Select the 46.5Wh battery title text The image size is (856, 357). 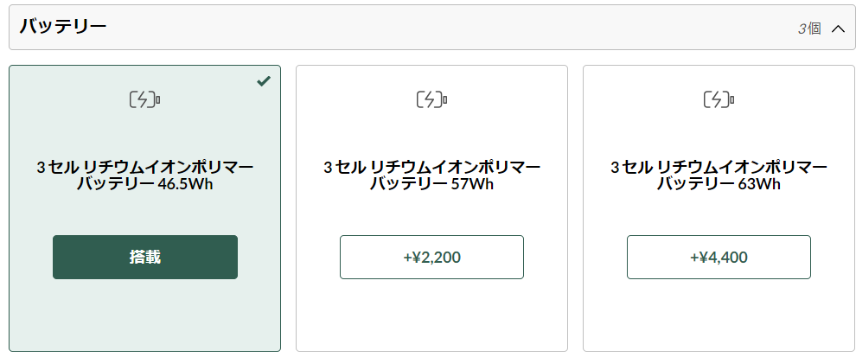tap(145, 175)
